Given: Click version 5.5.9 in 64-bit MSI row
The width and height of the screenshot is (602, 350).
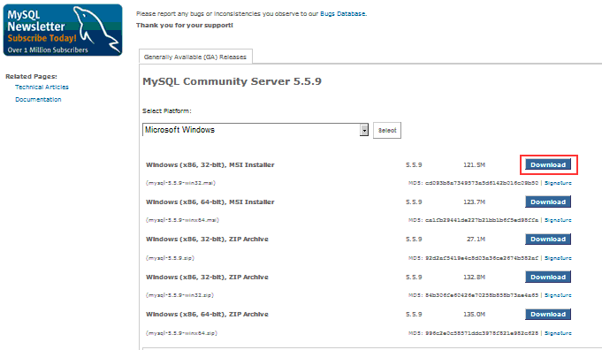Looking at the screenshot, I should (x=414, y=202).
